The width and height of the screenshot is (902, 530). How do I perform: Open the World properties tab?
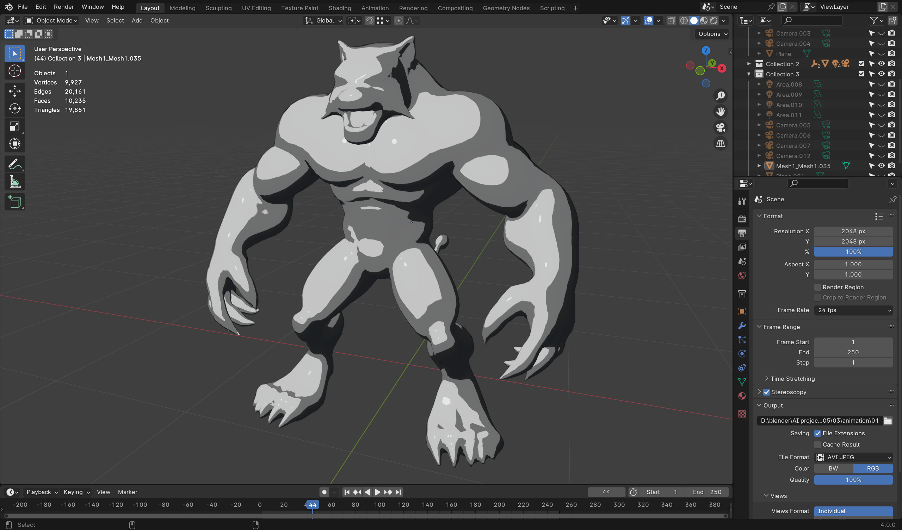coord(742,276)
